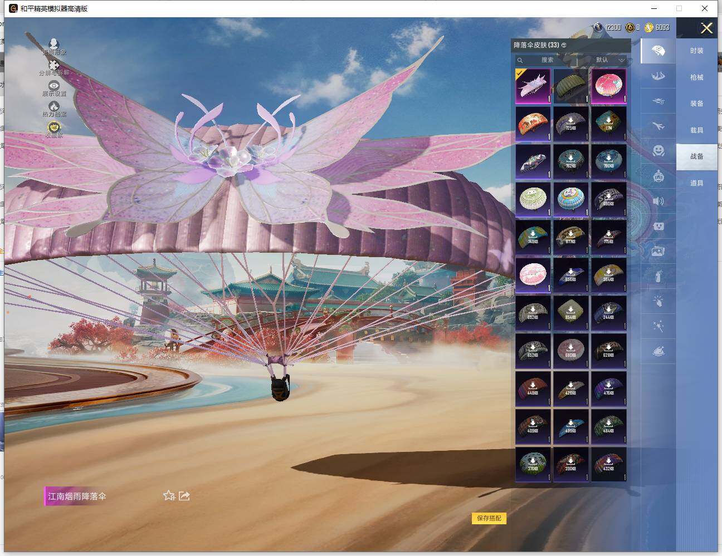Viewport: 722px width, 556px height.
Task: Click the 12300 currency balance
Action: [x=607, y=27]
